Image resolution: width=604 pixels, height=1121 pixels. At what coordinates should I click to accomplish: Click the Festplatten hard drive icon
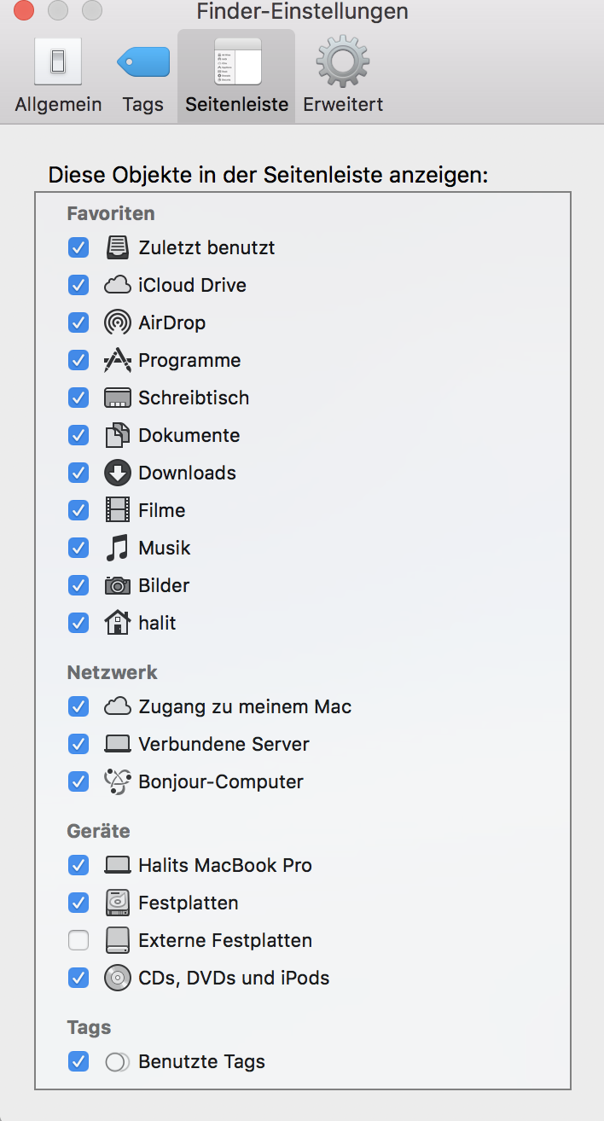[118, 903]
